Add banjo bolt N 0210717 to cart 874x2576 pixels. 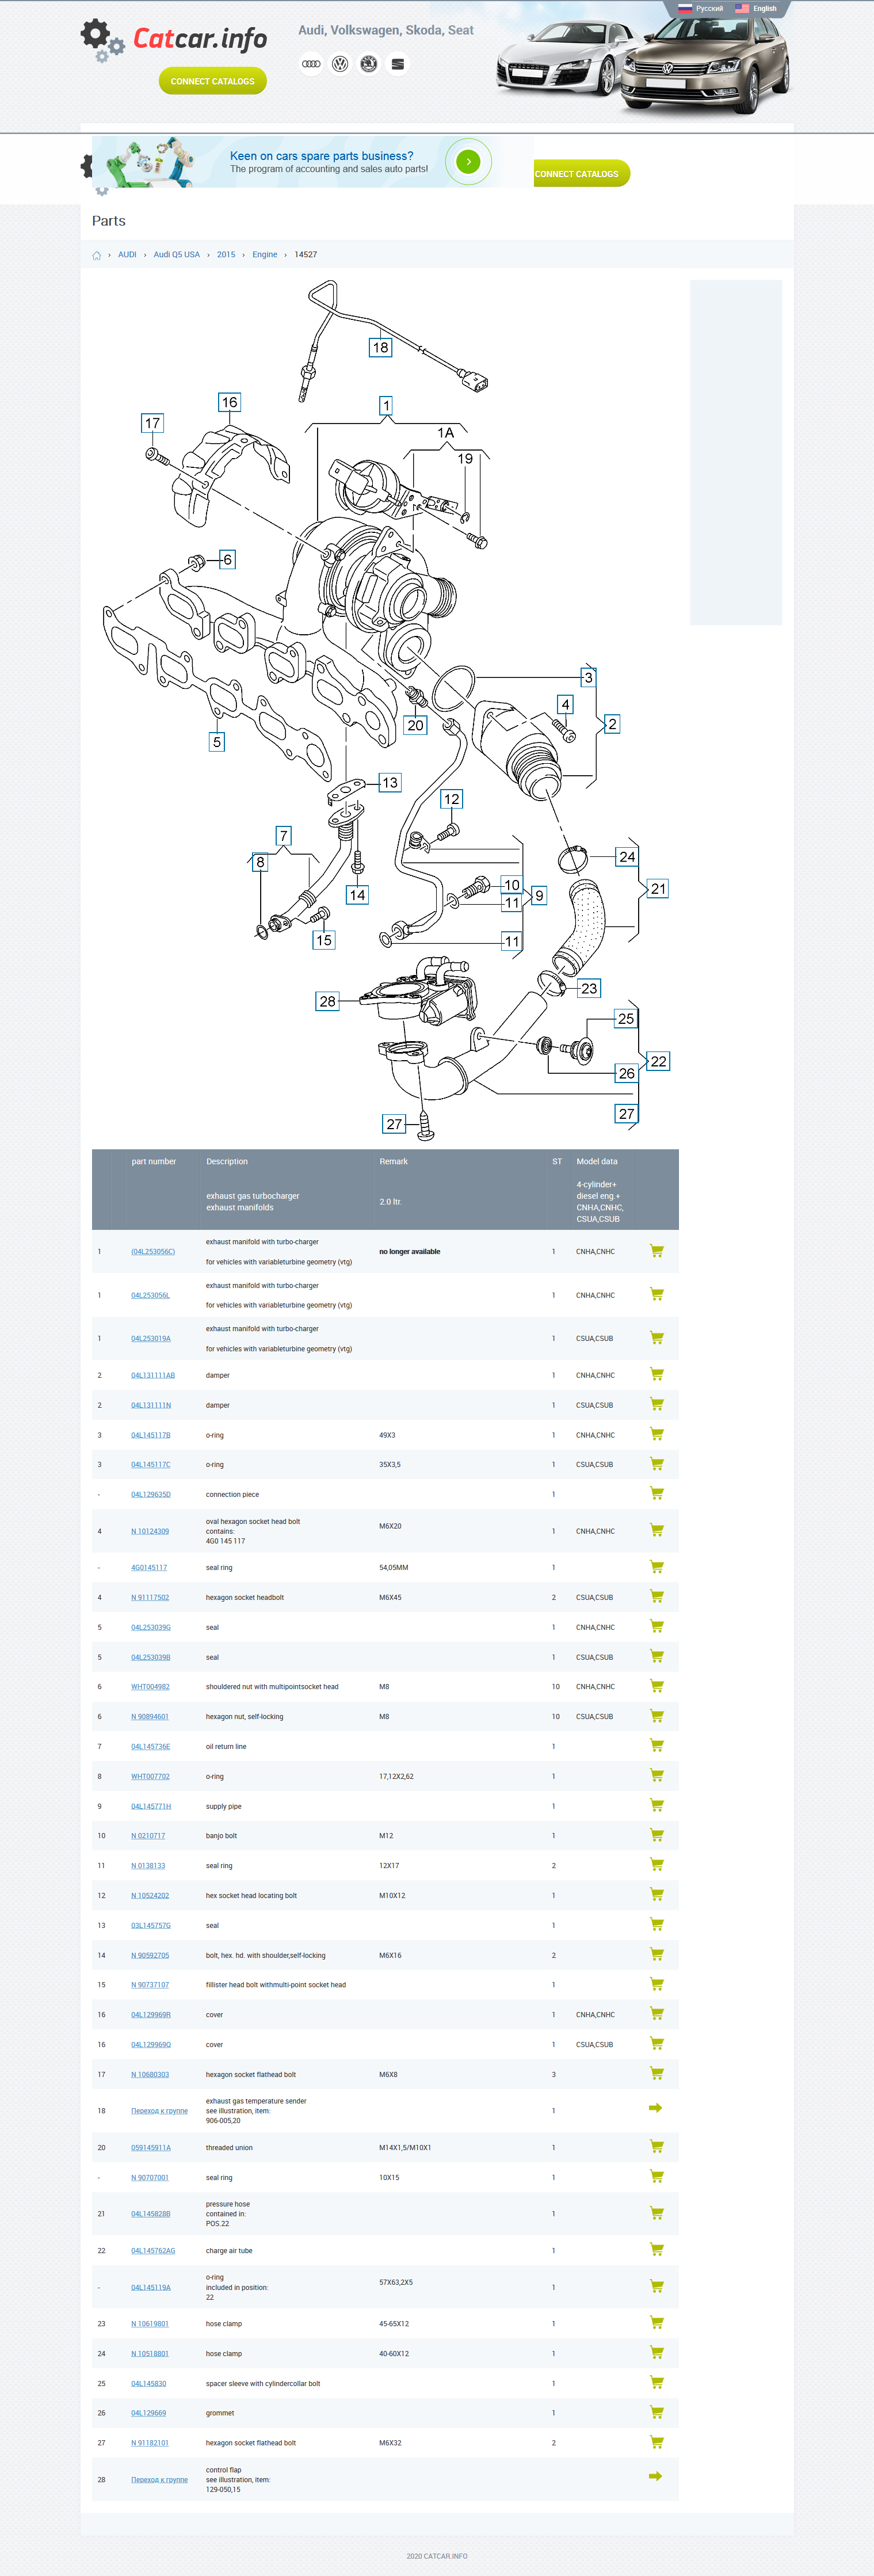(656, 1835)
